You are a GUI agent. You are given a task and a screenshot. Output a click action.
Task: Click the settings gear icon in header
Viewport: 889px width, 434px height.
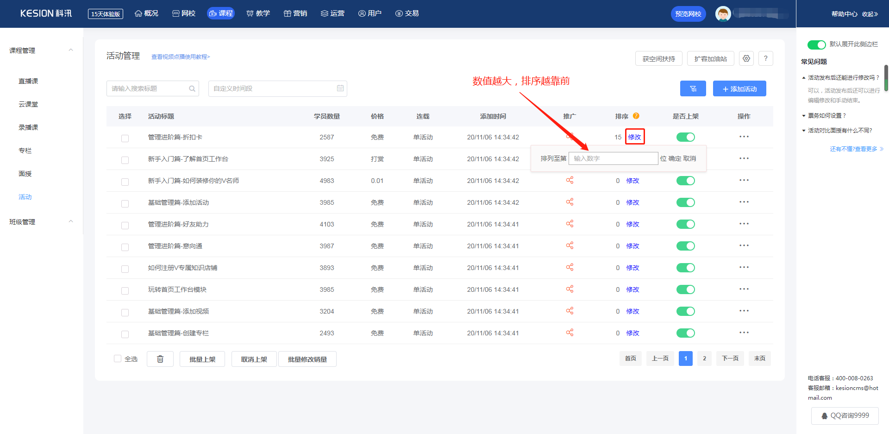[746, 58]
